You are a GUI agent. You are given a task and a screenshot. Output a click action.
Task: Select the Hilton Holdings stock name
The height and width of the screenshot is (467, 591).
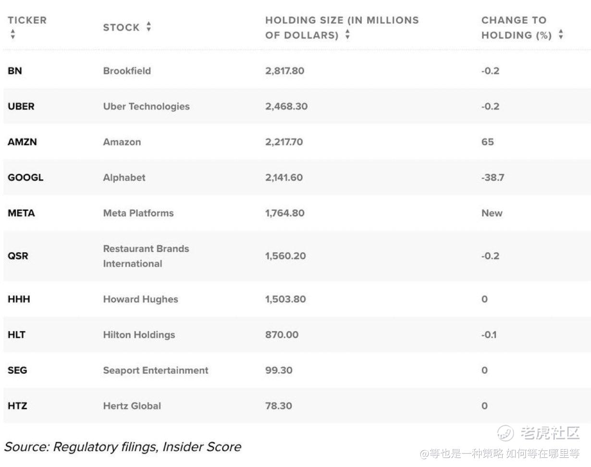pos(139,334)
